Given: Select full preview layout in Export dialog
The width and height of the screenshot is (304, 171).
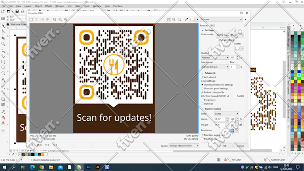Looking at the screenshot, I should pos(31,19).
